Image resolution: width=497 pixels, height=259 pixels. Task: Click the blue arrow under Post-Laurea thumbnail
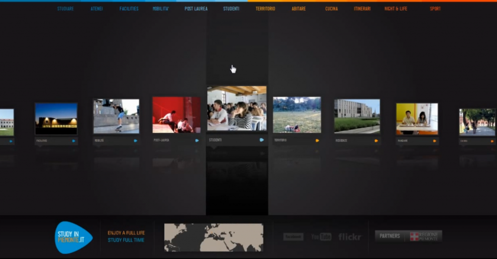[x=197, y=141]
